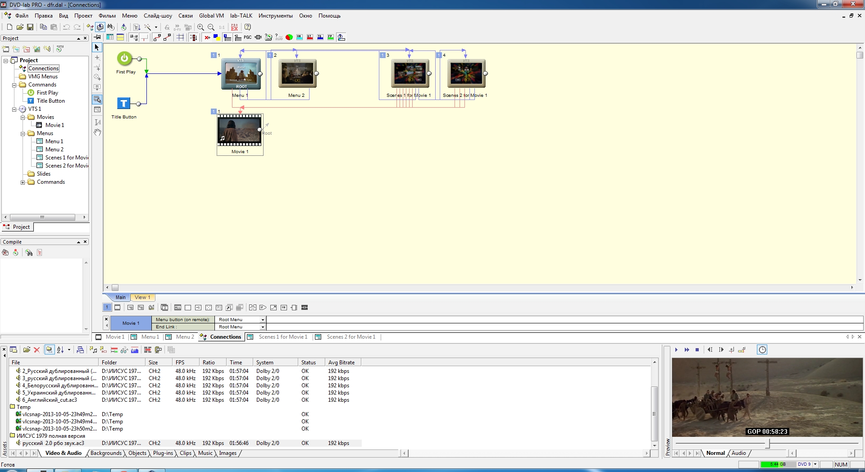This screenshot has height=472, width=865.
Task: Click the A-Z sort icon in Assets
Action: point(60,349)
